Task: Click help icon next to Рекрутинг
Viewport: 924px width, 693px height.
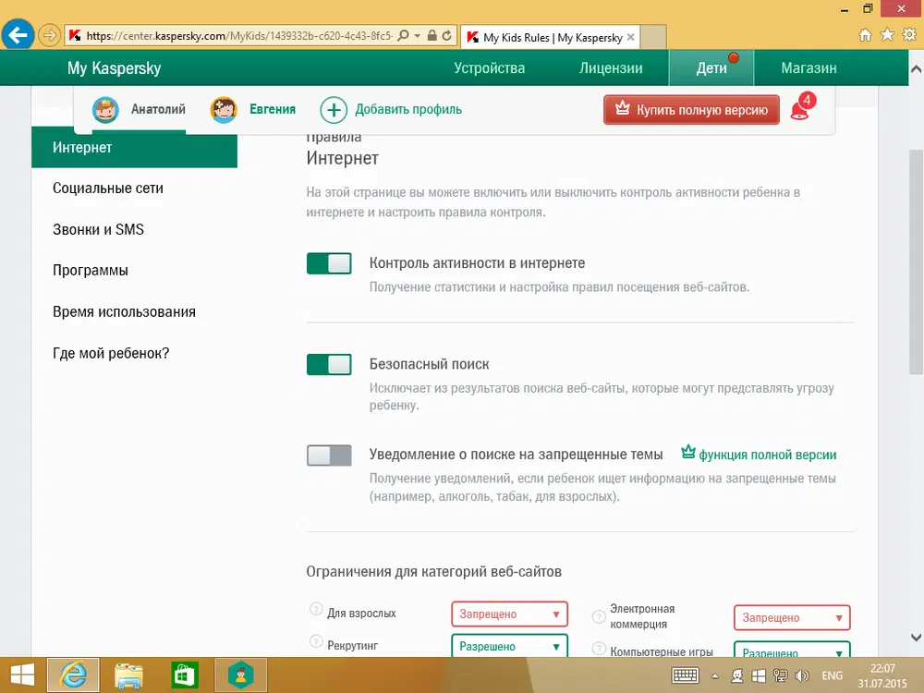Action: pyautogui.click(x=316, y=642)
